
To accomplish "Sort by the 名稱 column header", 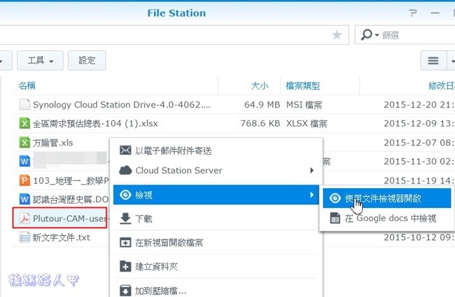I will [27, 85].
